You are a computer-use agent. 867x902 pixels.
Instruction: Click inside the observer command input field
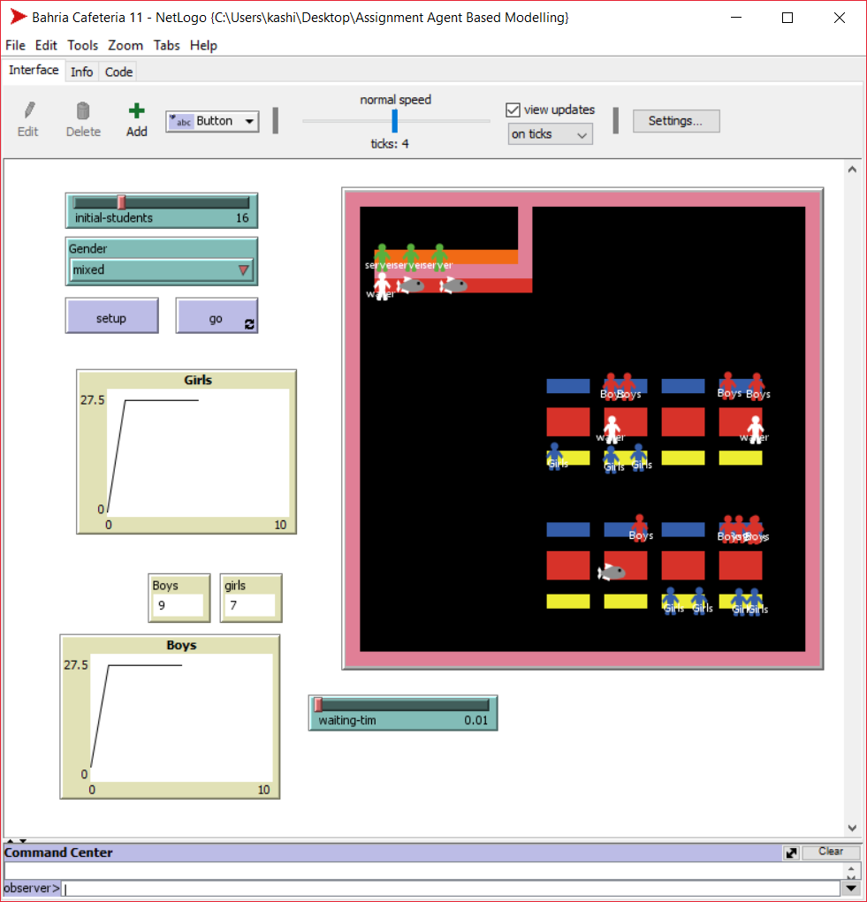pos(265,887)
